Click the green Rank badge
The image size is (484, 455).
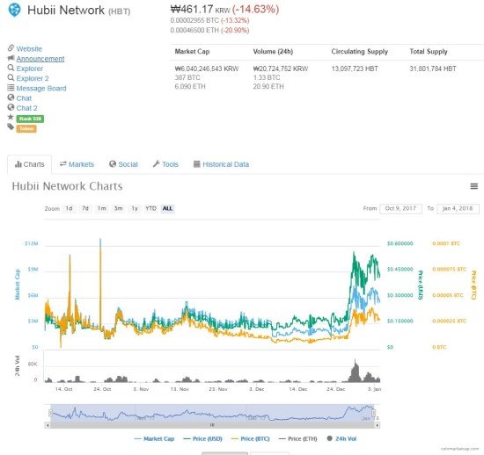[30, 119]
